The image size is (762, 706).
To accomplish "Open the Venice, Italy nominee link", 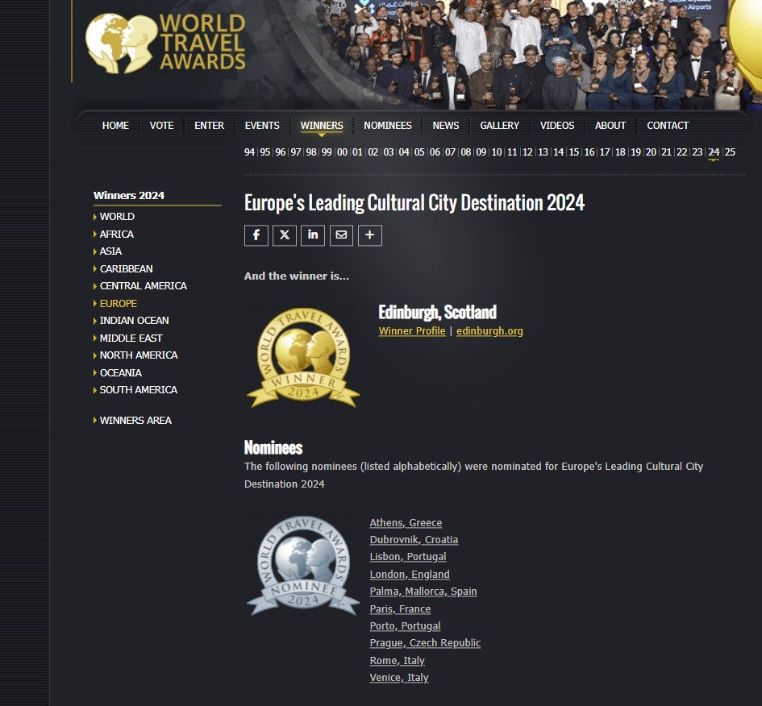I will 399,677.
